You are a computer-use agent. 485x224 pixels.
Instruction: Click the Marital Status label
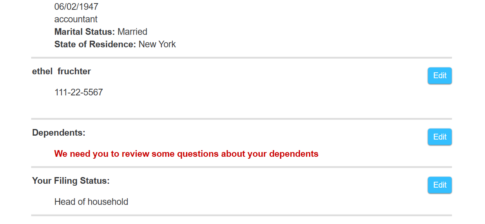[84, 32]
